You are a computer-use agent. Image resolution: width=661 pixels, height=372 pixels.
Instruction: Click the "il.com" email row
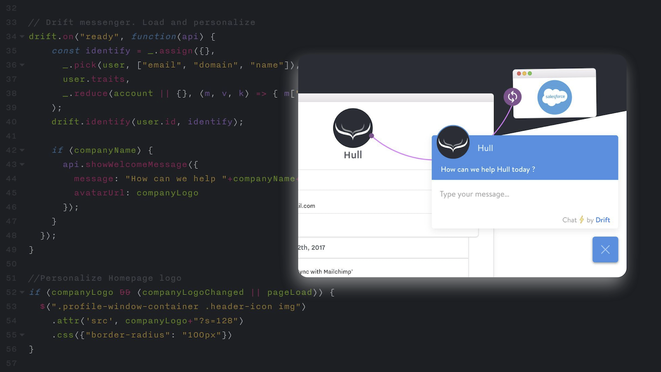point(365,202)
